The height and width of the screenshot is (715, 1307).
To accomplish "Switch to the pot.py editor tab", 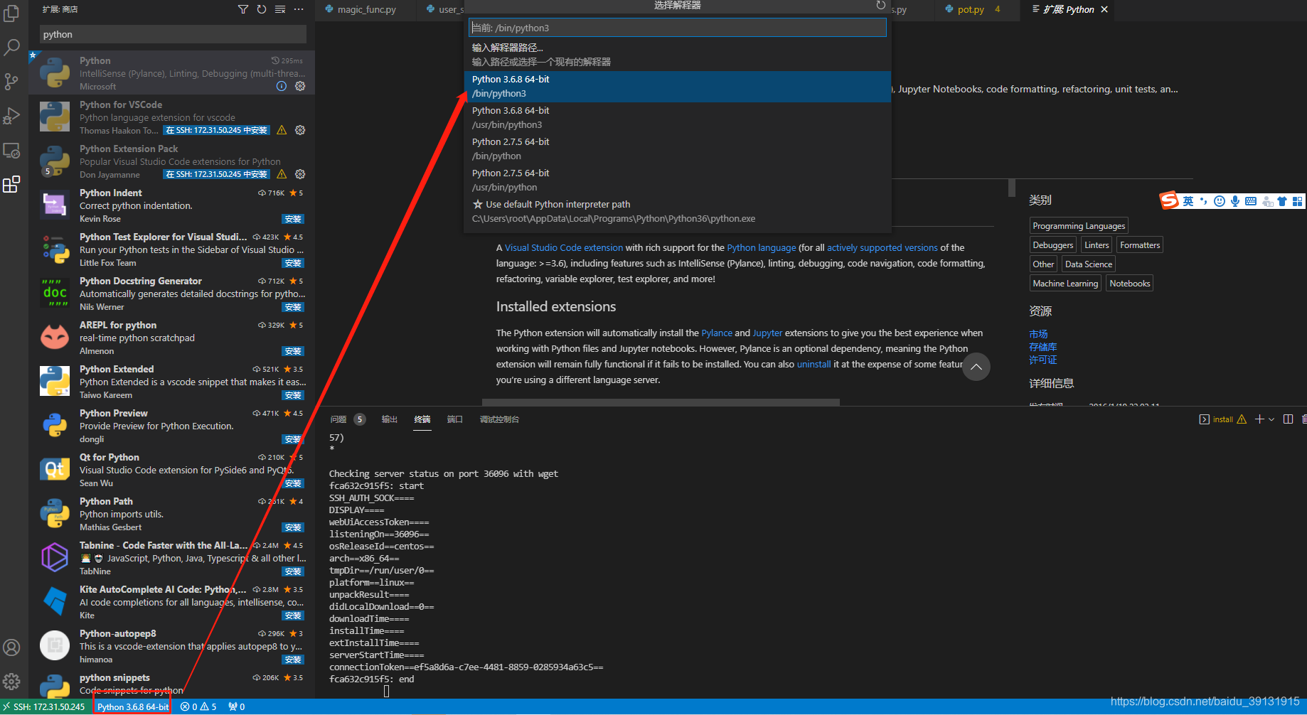I will point(971,9).
